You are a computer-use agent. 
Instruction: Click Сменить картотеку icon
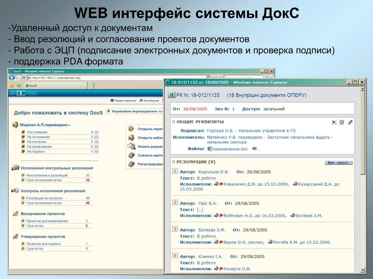pyautogui.click(x=131, y=155)
